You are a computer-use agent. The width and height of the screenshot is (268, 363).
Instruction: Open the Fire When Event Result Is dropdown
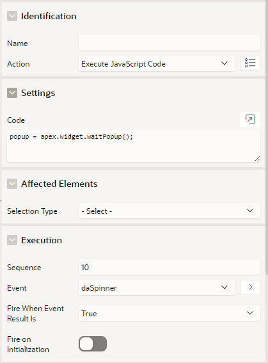169,313
